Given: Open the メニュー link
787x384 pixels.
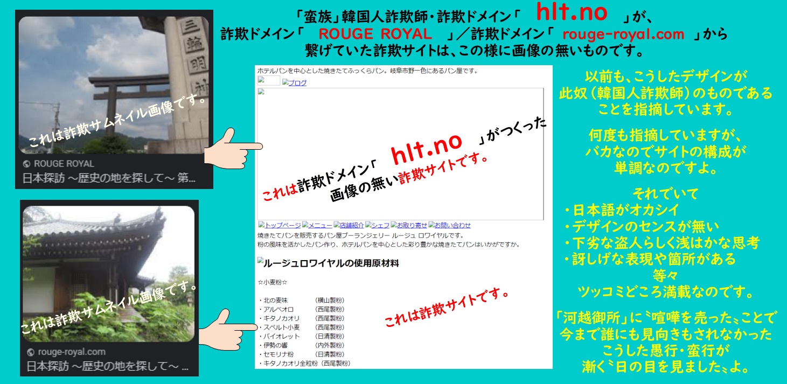Looking at the screenshot, I should (x=320, y=225).
